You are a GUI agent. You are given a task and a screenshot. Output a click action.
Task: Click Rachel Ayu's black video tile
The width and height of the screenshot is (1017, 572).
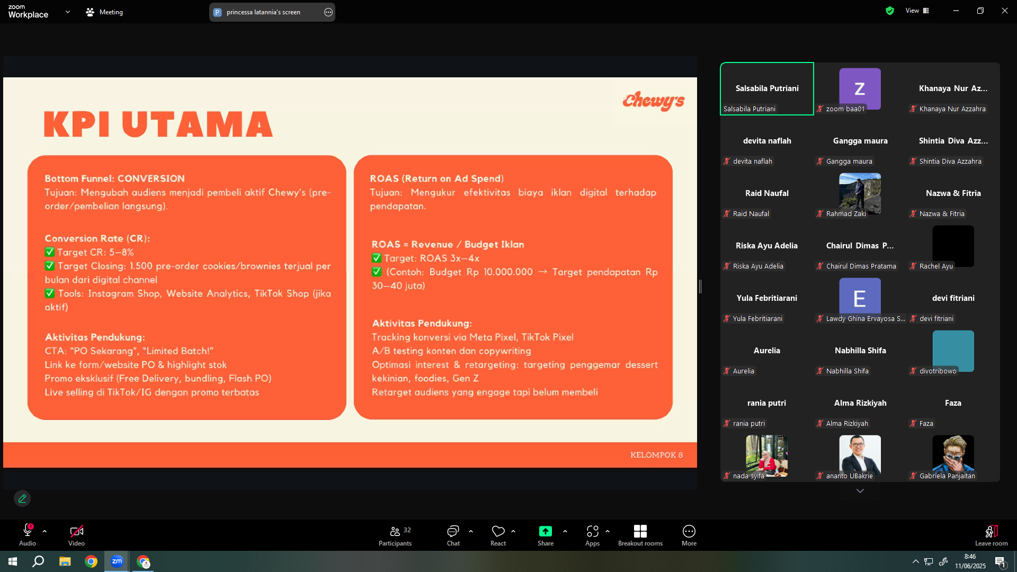(953, 246)
